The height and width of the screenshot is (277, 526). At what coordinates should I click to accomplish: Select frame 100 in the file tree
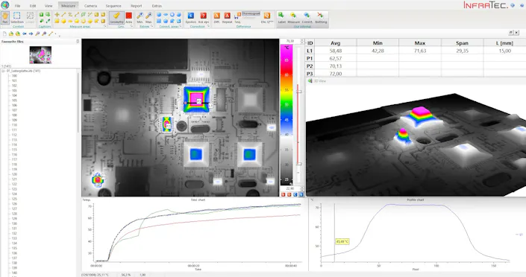[x=14, y=76]
